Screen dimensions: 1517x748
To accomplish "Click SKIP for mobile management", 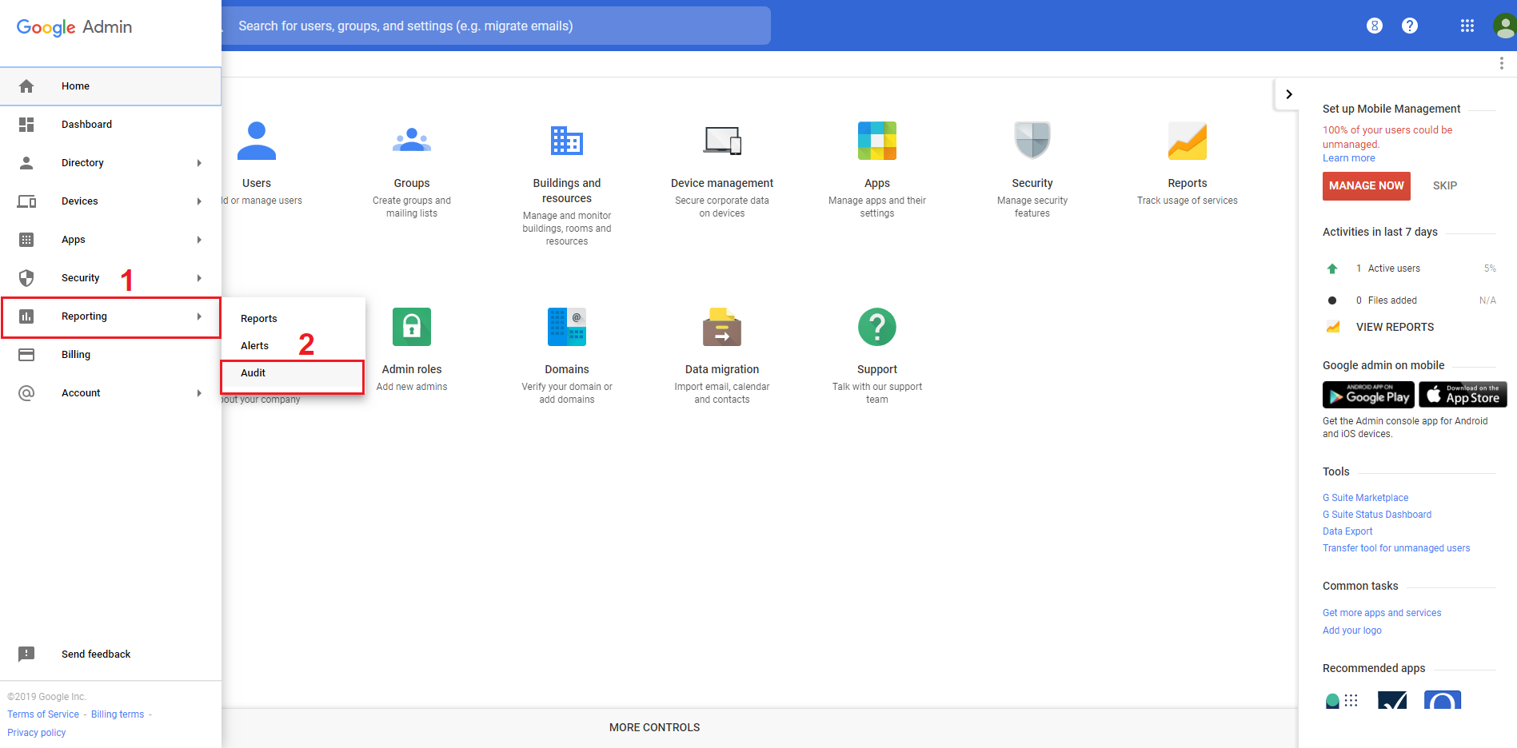I will point(1445,185).
